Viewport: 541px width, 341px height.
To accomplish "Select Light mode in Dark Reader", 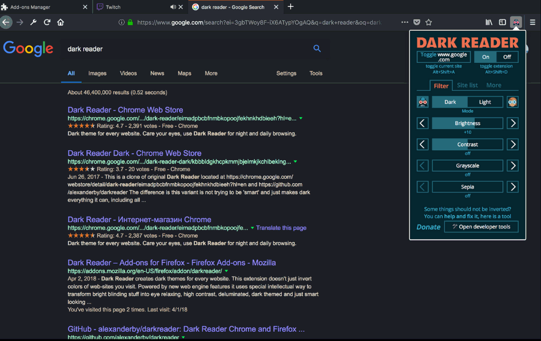I will pyautogui.click(x=485, y=102).
